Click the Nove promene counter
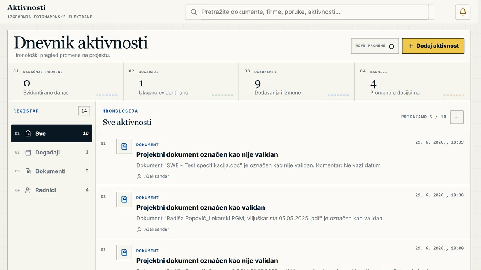 pos(375,46)
